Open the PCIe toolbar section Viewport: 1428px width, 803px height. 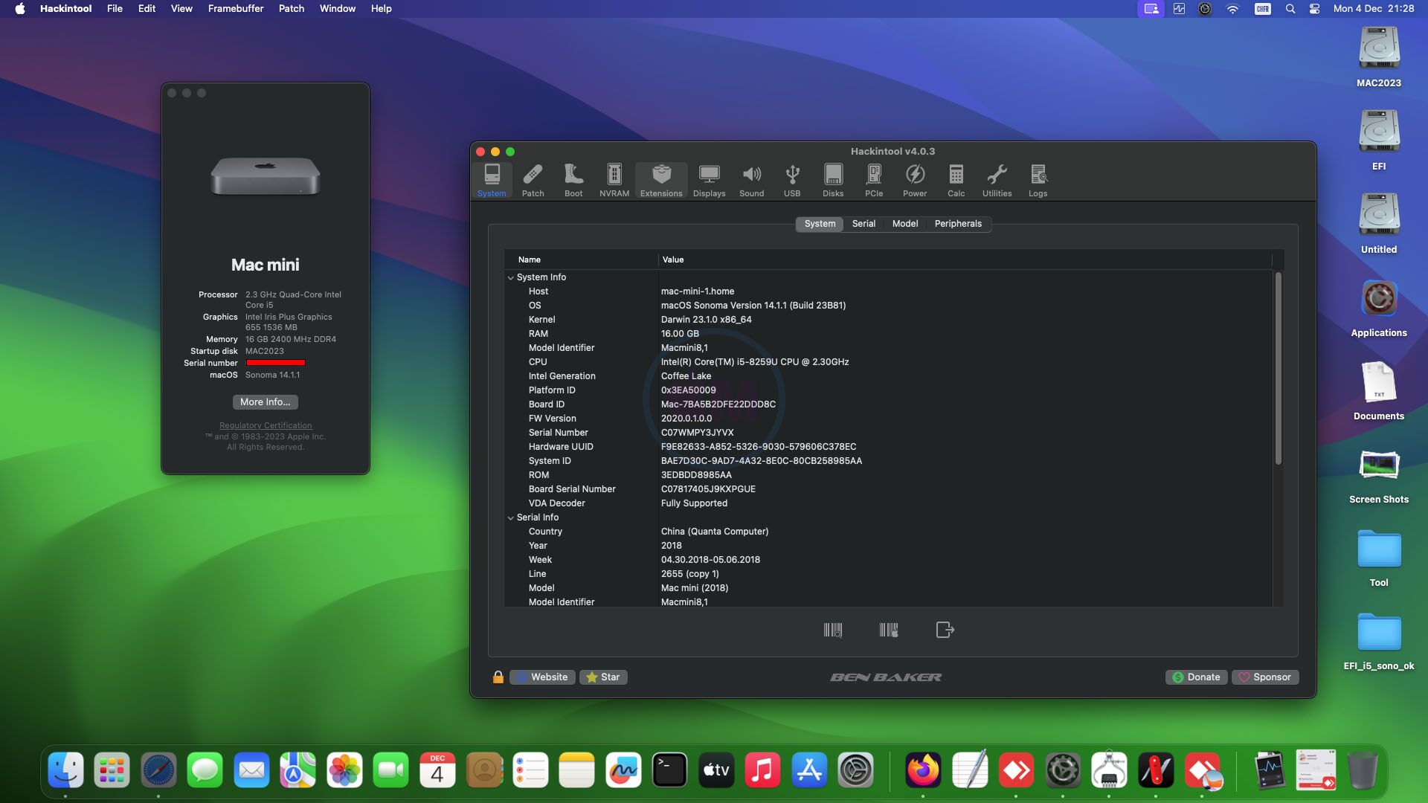(x=874, y=181)
